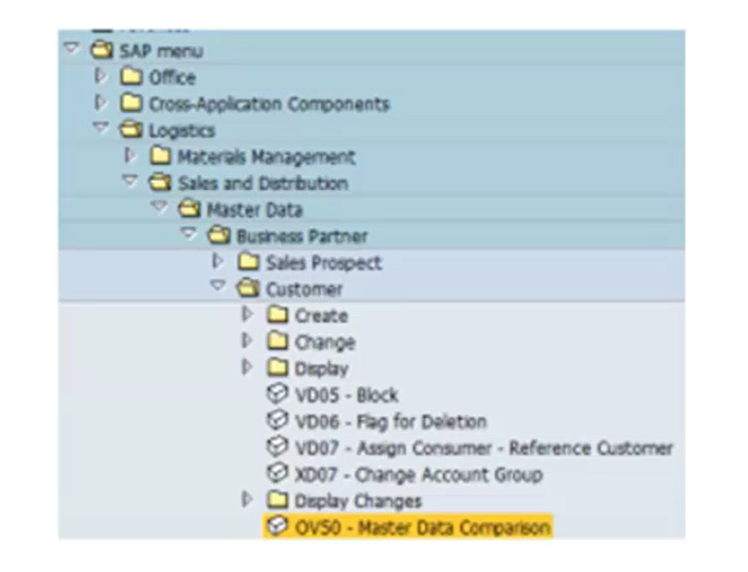
Task: Select the Change folder label
Action: 325,342
